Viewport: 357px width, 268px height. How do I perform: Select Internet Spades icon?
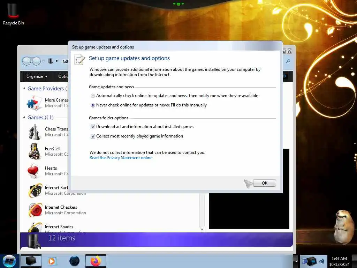click(35, 228)
